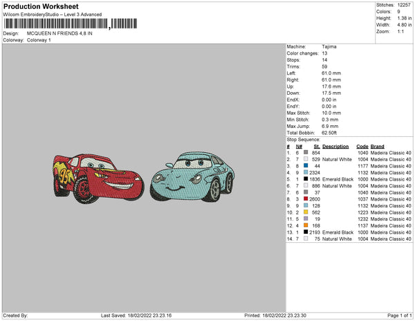Click the Description column header

[335, 147]
